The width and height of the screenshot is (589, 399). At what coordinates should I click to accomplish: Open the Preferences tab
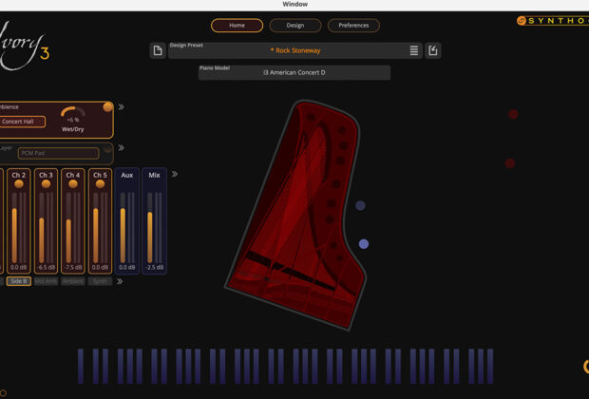(x=353, y=26)
